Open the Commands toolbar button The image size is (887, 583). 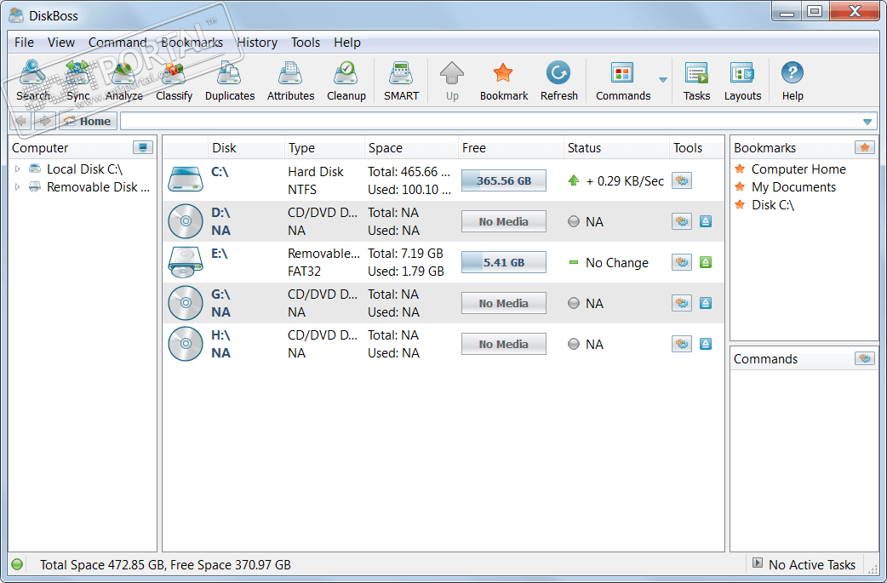click(x=623, y=80)
